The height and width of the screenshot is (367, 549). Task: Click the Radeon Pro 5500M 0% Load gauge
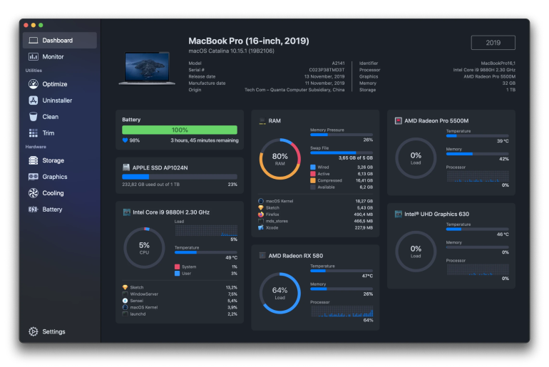[x=416, y=158]
